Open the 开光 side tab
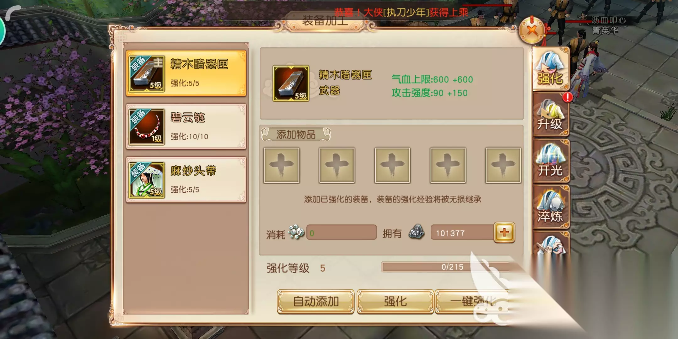The image size is (678, 339). tap(551, 161)
